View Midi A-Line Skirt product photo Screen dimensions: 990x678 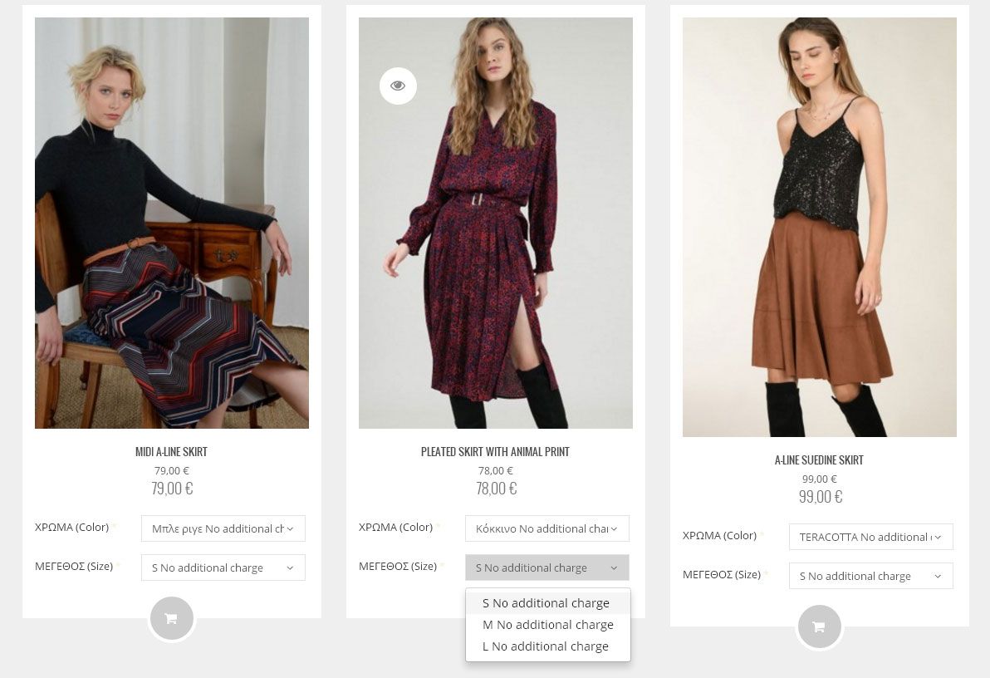(172, 223)
